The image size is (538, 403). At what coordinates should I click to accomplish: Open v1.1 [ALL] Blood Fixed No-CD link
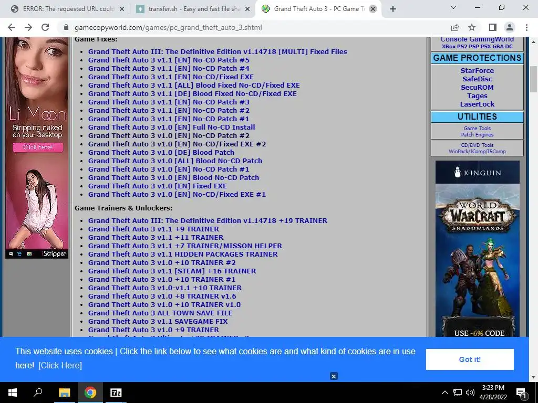click(x=194, y=86)
